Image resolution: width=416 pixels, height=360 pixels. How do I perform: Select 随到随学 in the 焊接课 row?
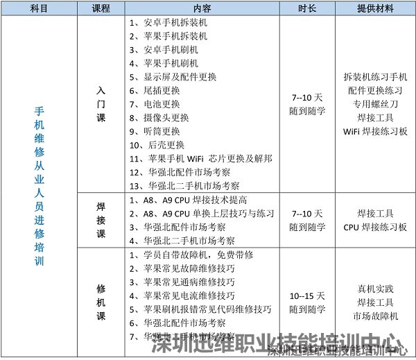[x=307, y=227]
